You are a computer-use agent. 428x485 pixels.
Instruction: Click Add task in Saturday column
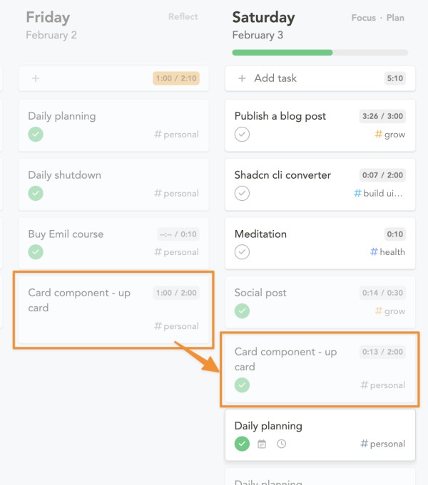point(275,78)
